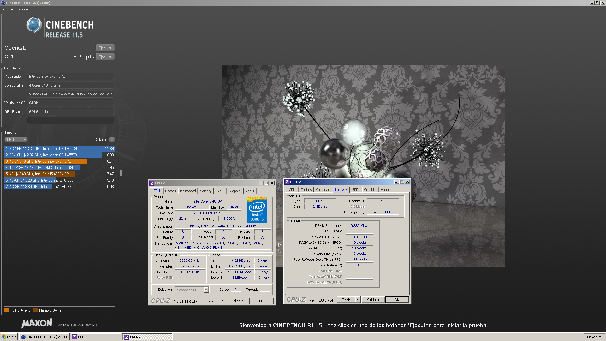Click the Intel Core i5 inside logo
Screen dimensions: 606x341
pyautogui.click(x=257, y=210)
